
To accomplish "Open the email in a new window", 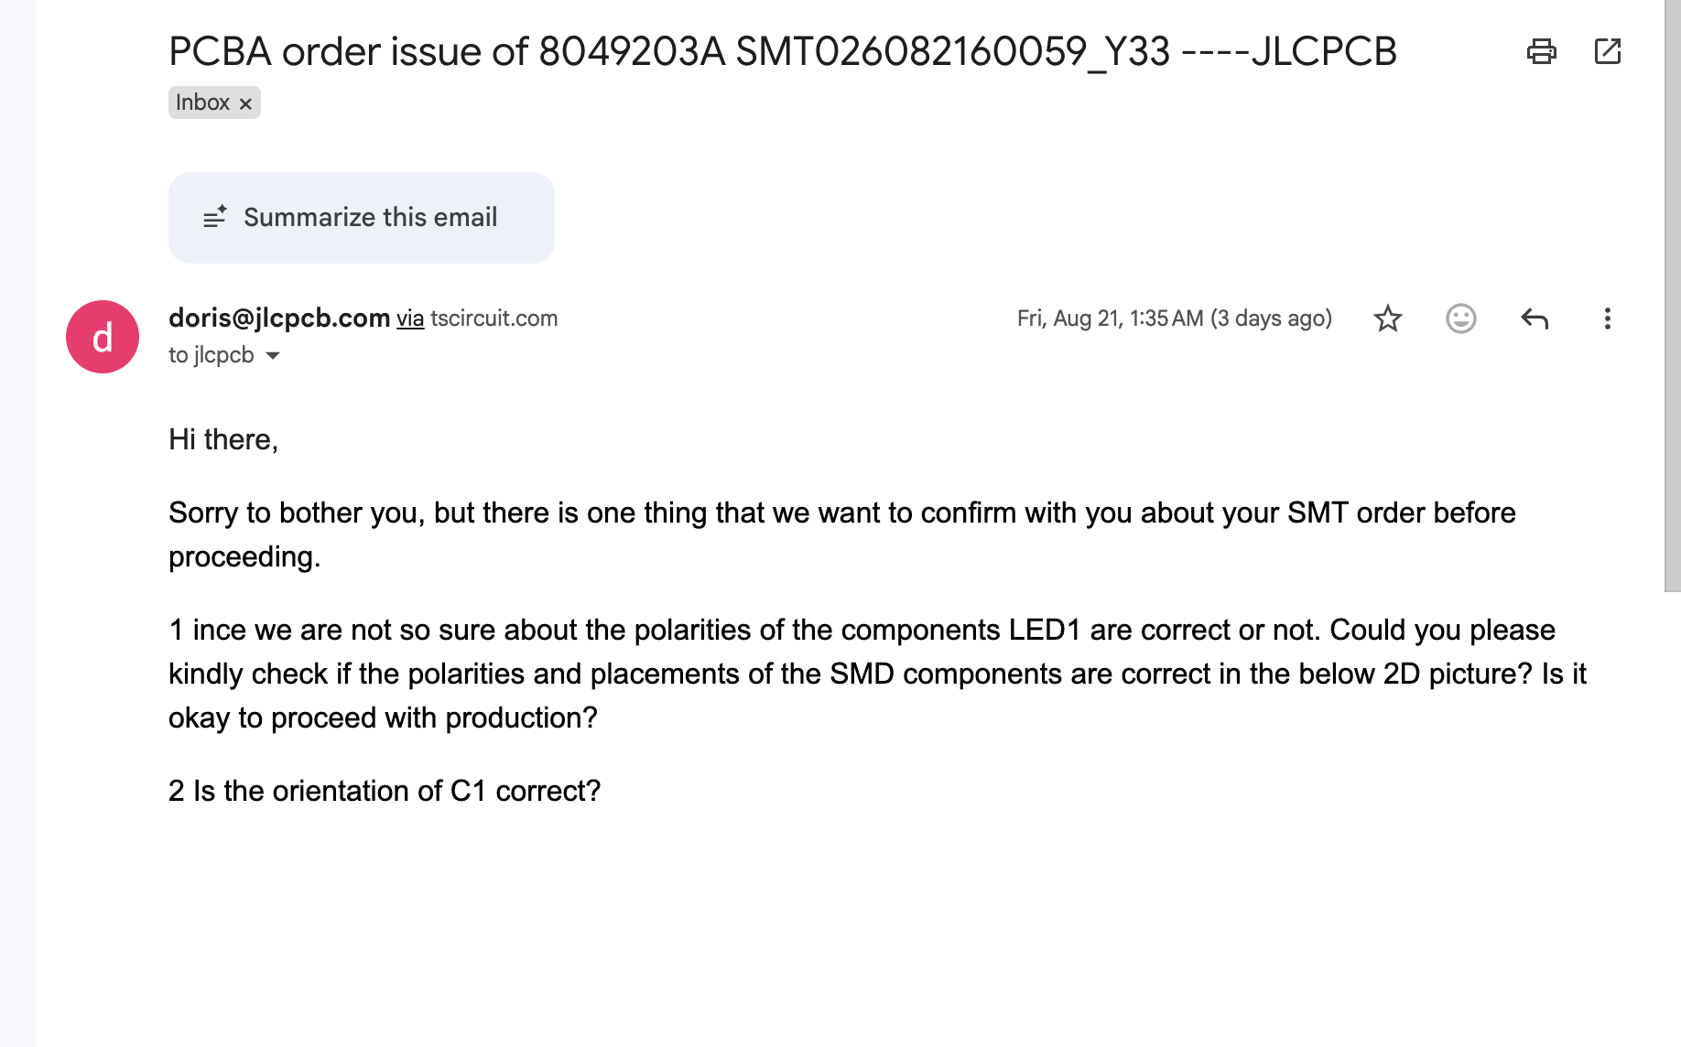I will pos(1608,51).
